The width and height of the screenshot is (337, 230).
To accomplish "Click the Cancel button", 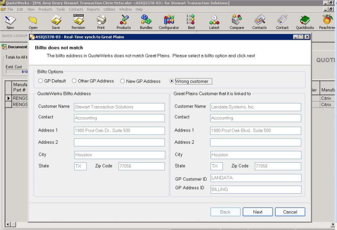I will click(290, 212).
